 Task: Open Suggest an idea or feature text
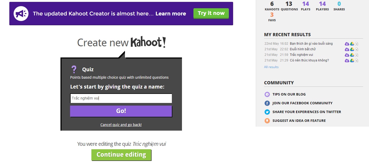(299, 121)
